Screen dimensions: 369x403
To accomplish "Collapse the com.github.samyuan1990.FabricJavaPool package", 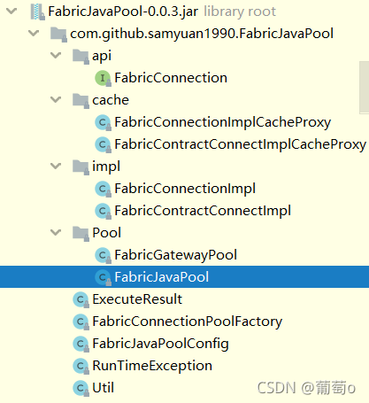I will tap(34, 34).
